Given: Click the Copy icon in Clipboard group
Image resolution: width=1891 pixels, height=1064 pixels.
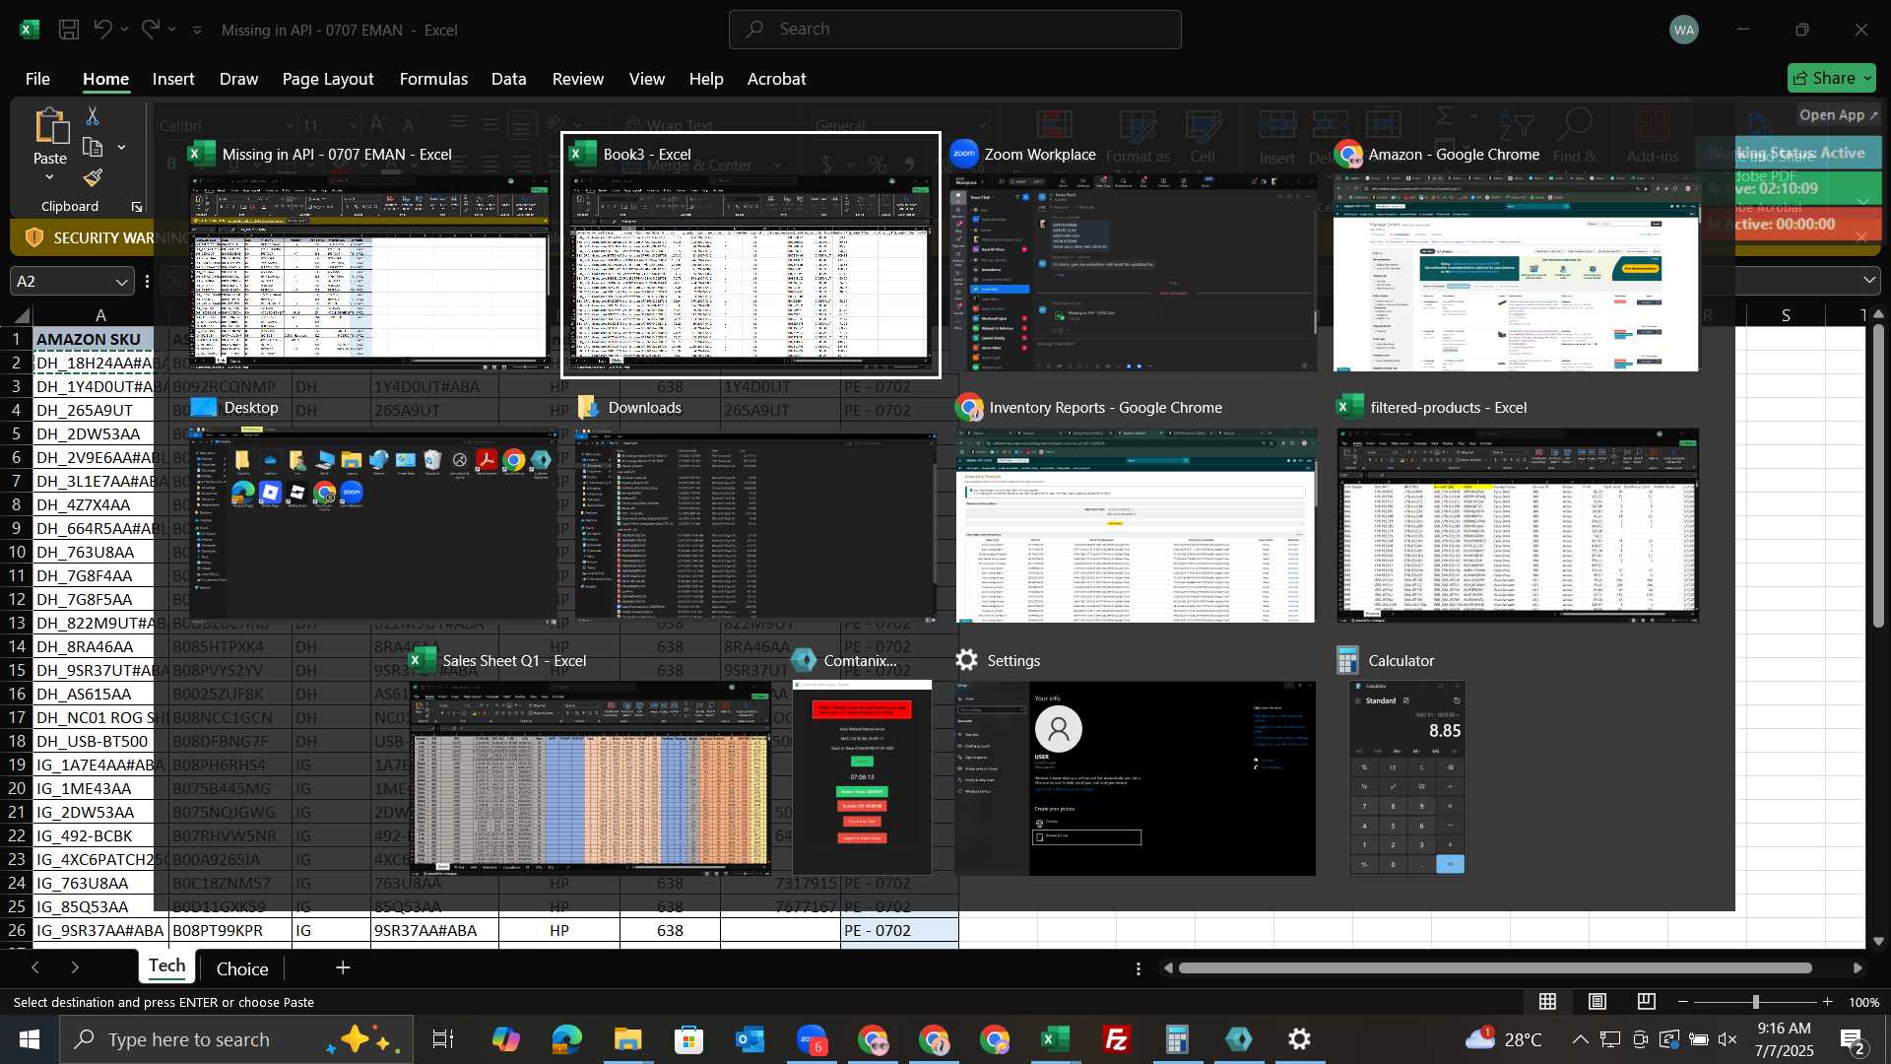Looking at the screenshot, I should coord(93,148).
